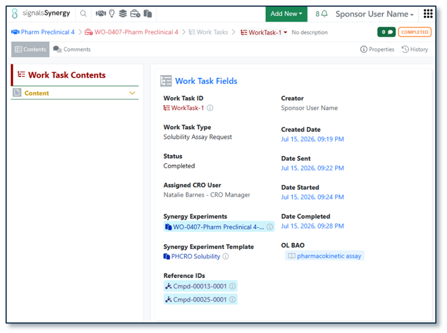The height and width of the screenshot is (333, 447).
Task: Open WO-0407-Pharm Preclinical 4 breadcrumb
Action: click(131, 32)
